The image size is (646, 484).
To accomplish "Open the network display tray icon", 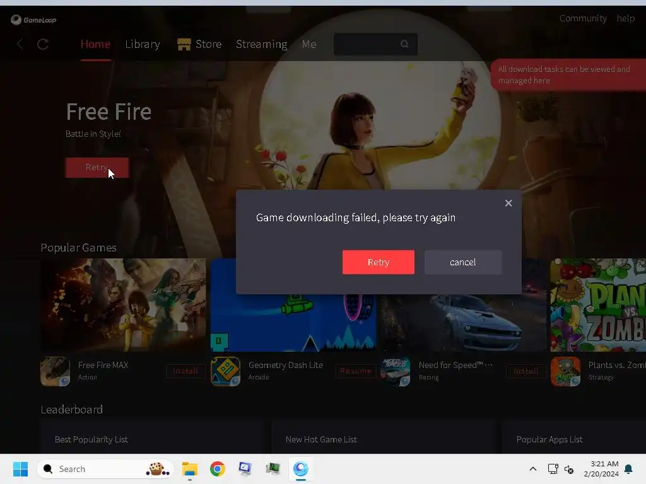I will coord(553,469).
